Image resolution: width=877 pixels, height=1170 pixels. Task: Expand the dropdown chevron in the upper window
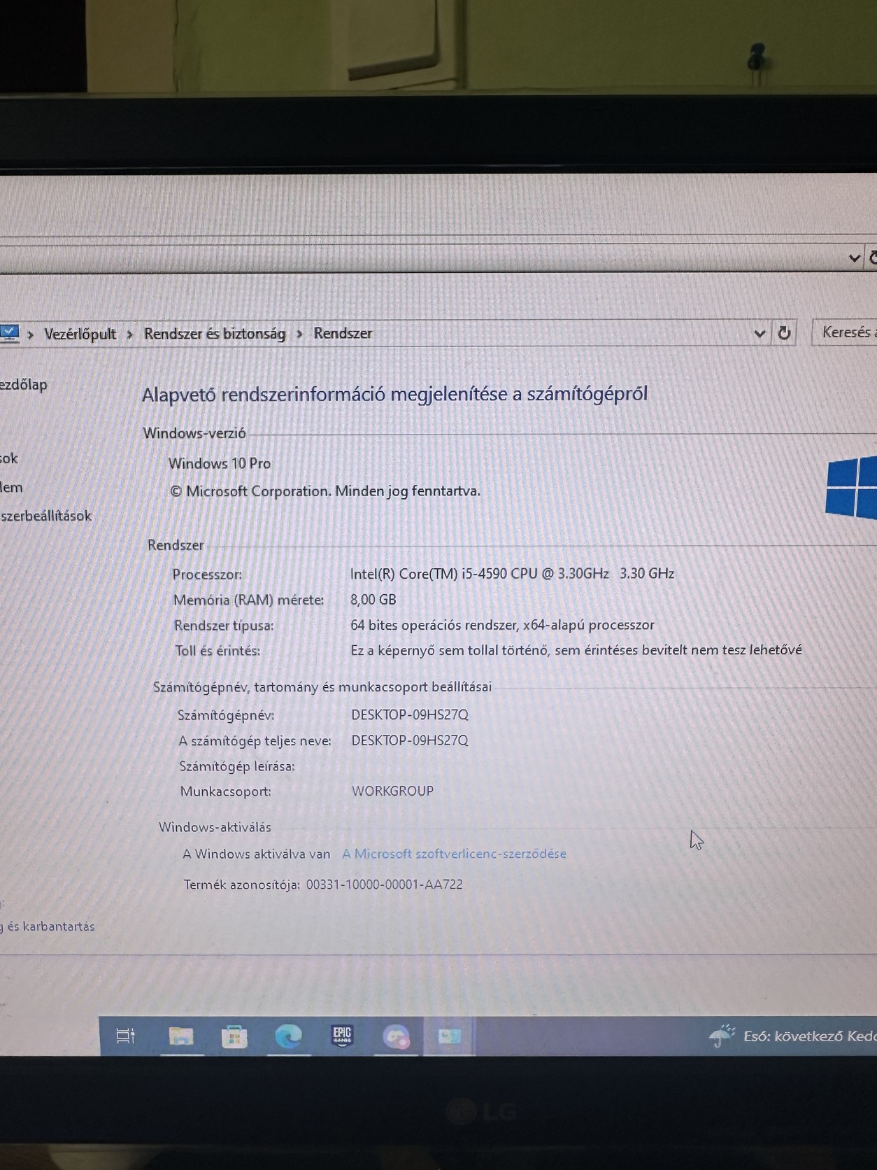(x=854, y=258)
